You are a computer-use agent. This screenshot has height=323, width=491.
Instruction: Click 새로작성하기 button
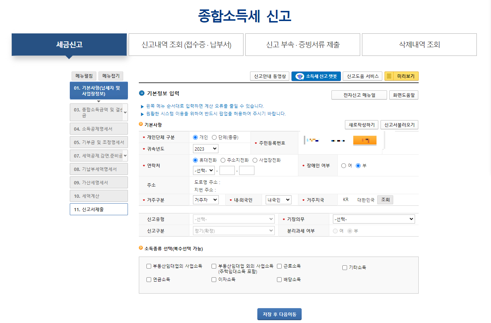click(362, 125)
